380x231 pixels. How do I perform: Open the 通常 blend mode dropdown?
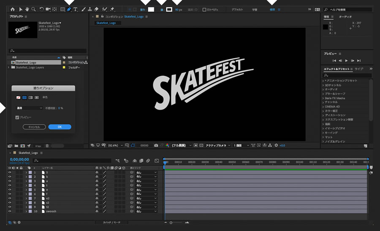[30, 108]
